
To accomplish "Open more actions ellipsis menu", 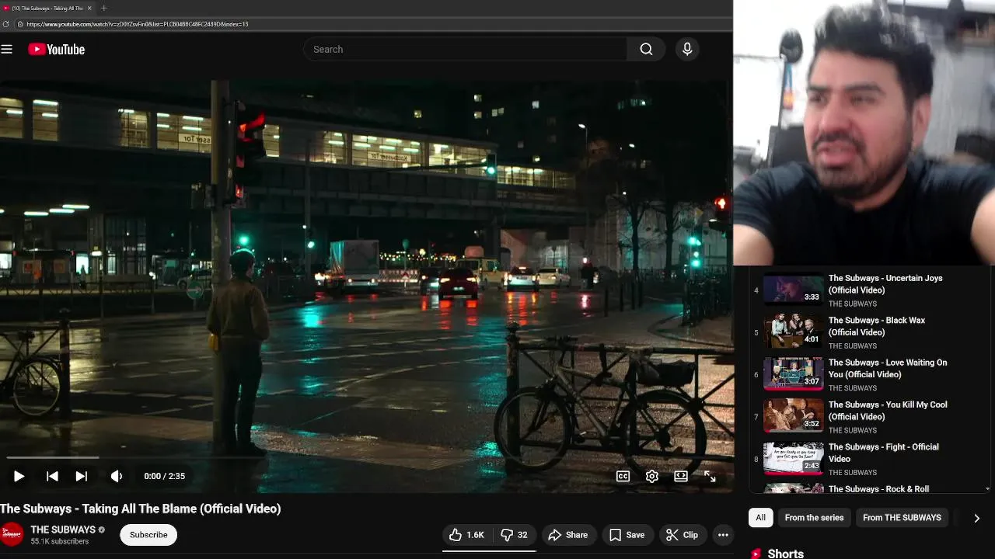I will pyautogui.click(x=723, y=535).
